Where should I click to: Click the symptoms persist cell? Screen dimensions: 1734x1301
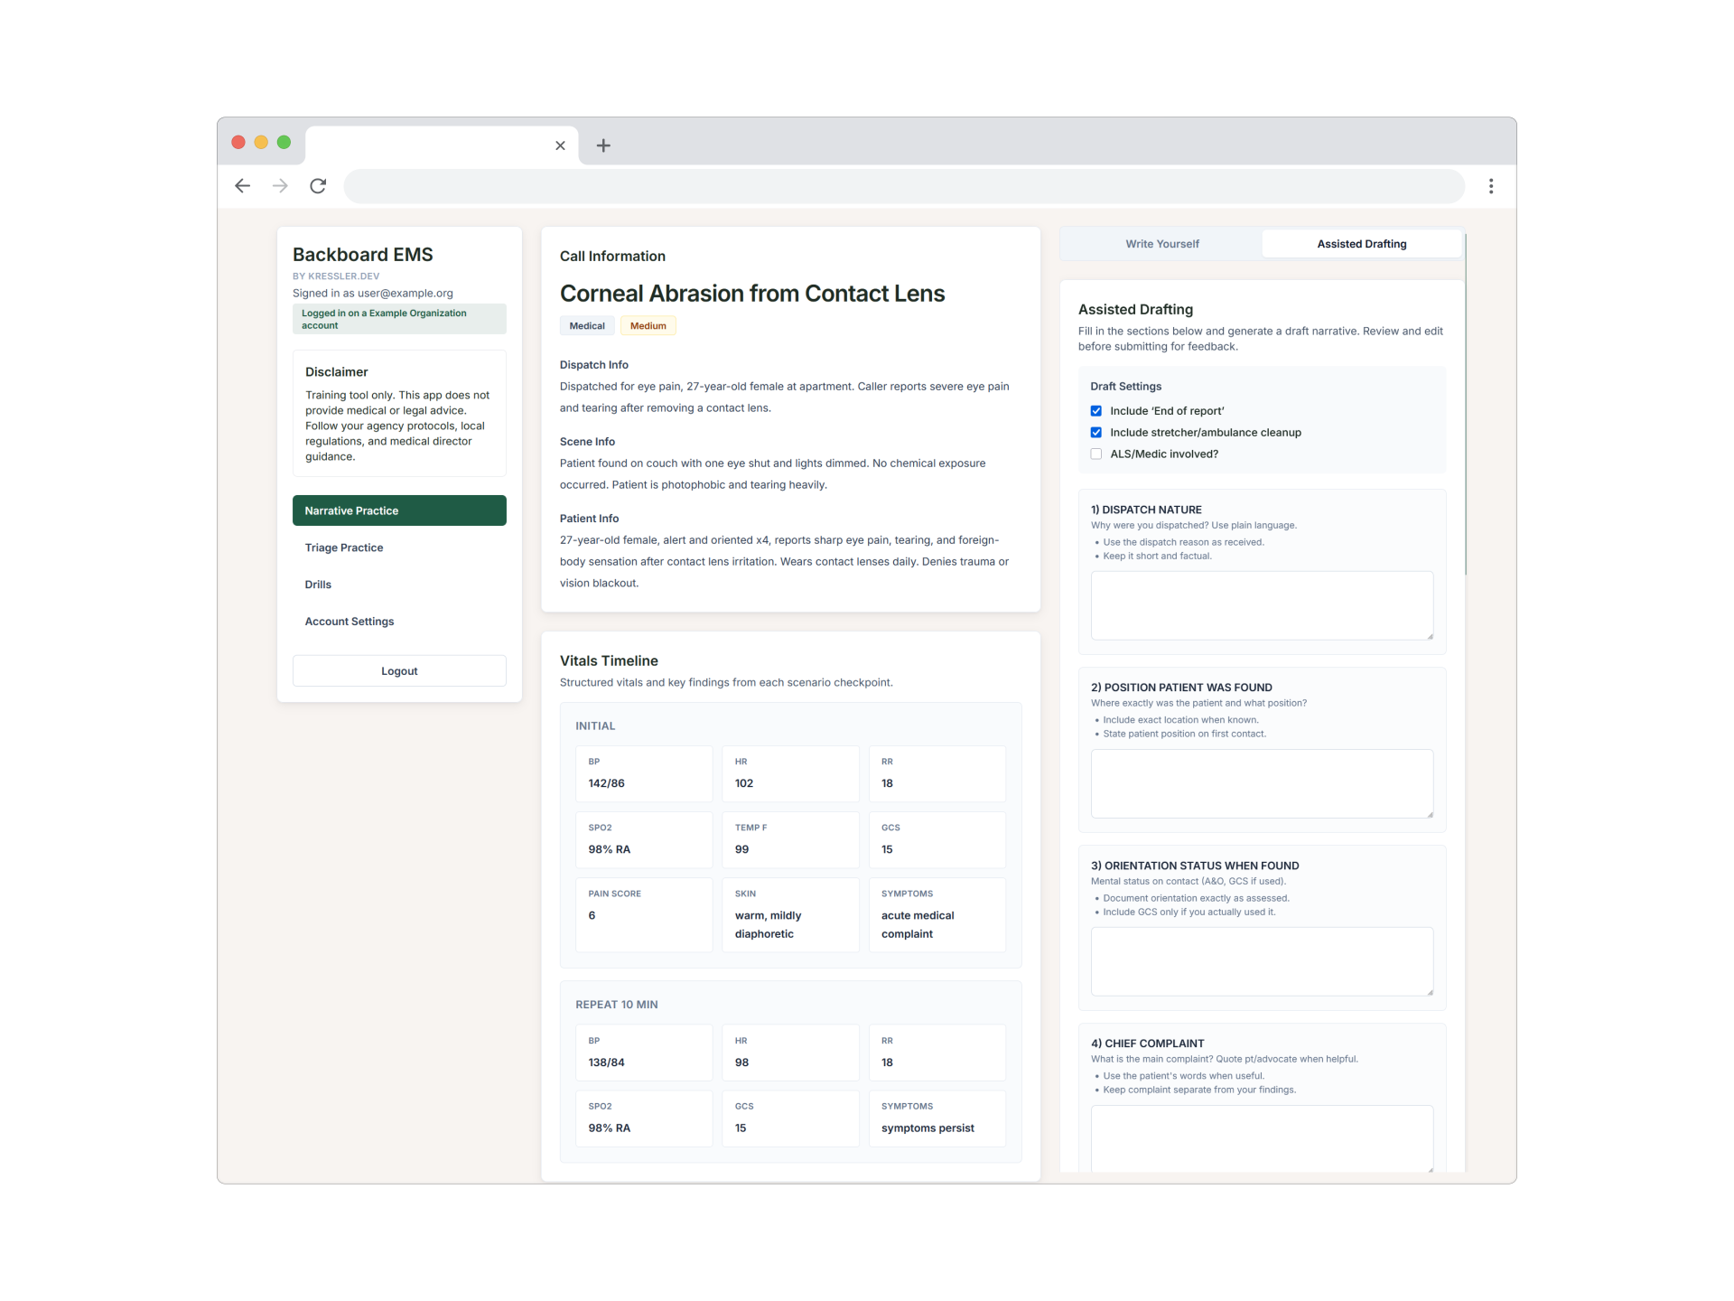click(x=937, y=1118)
